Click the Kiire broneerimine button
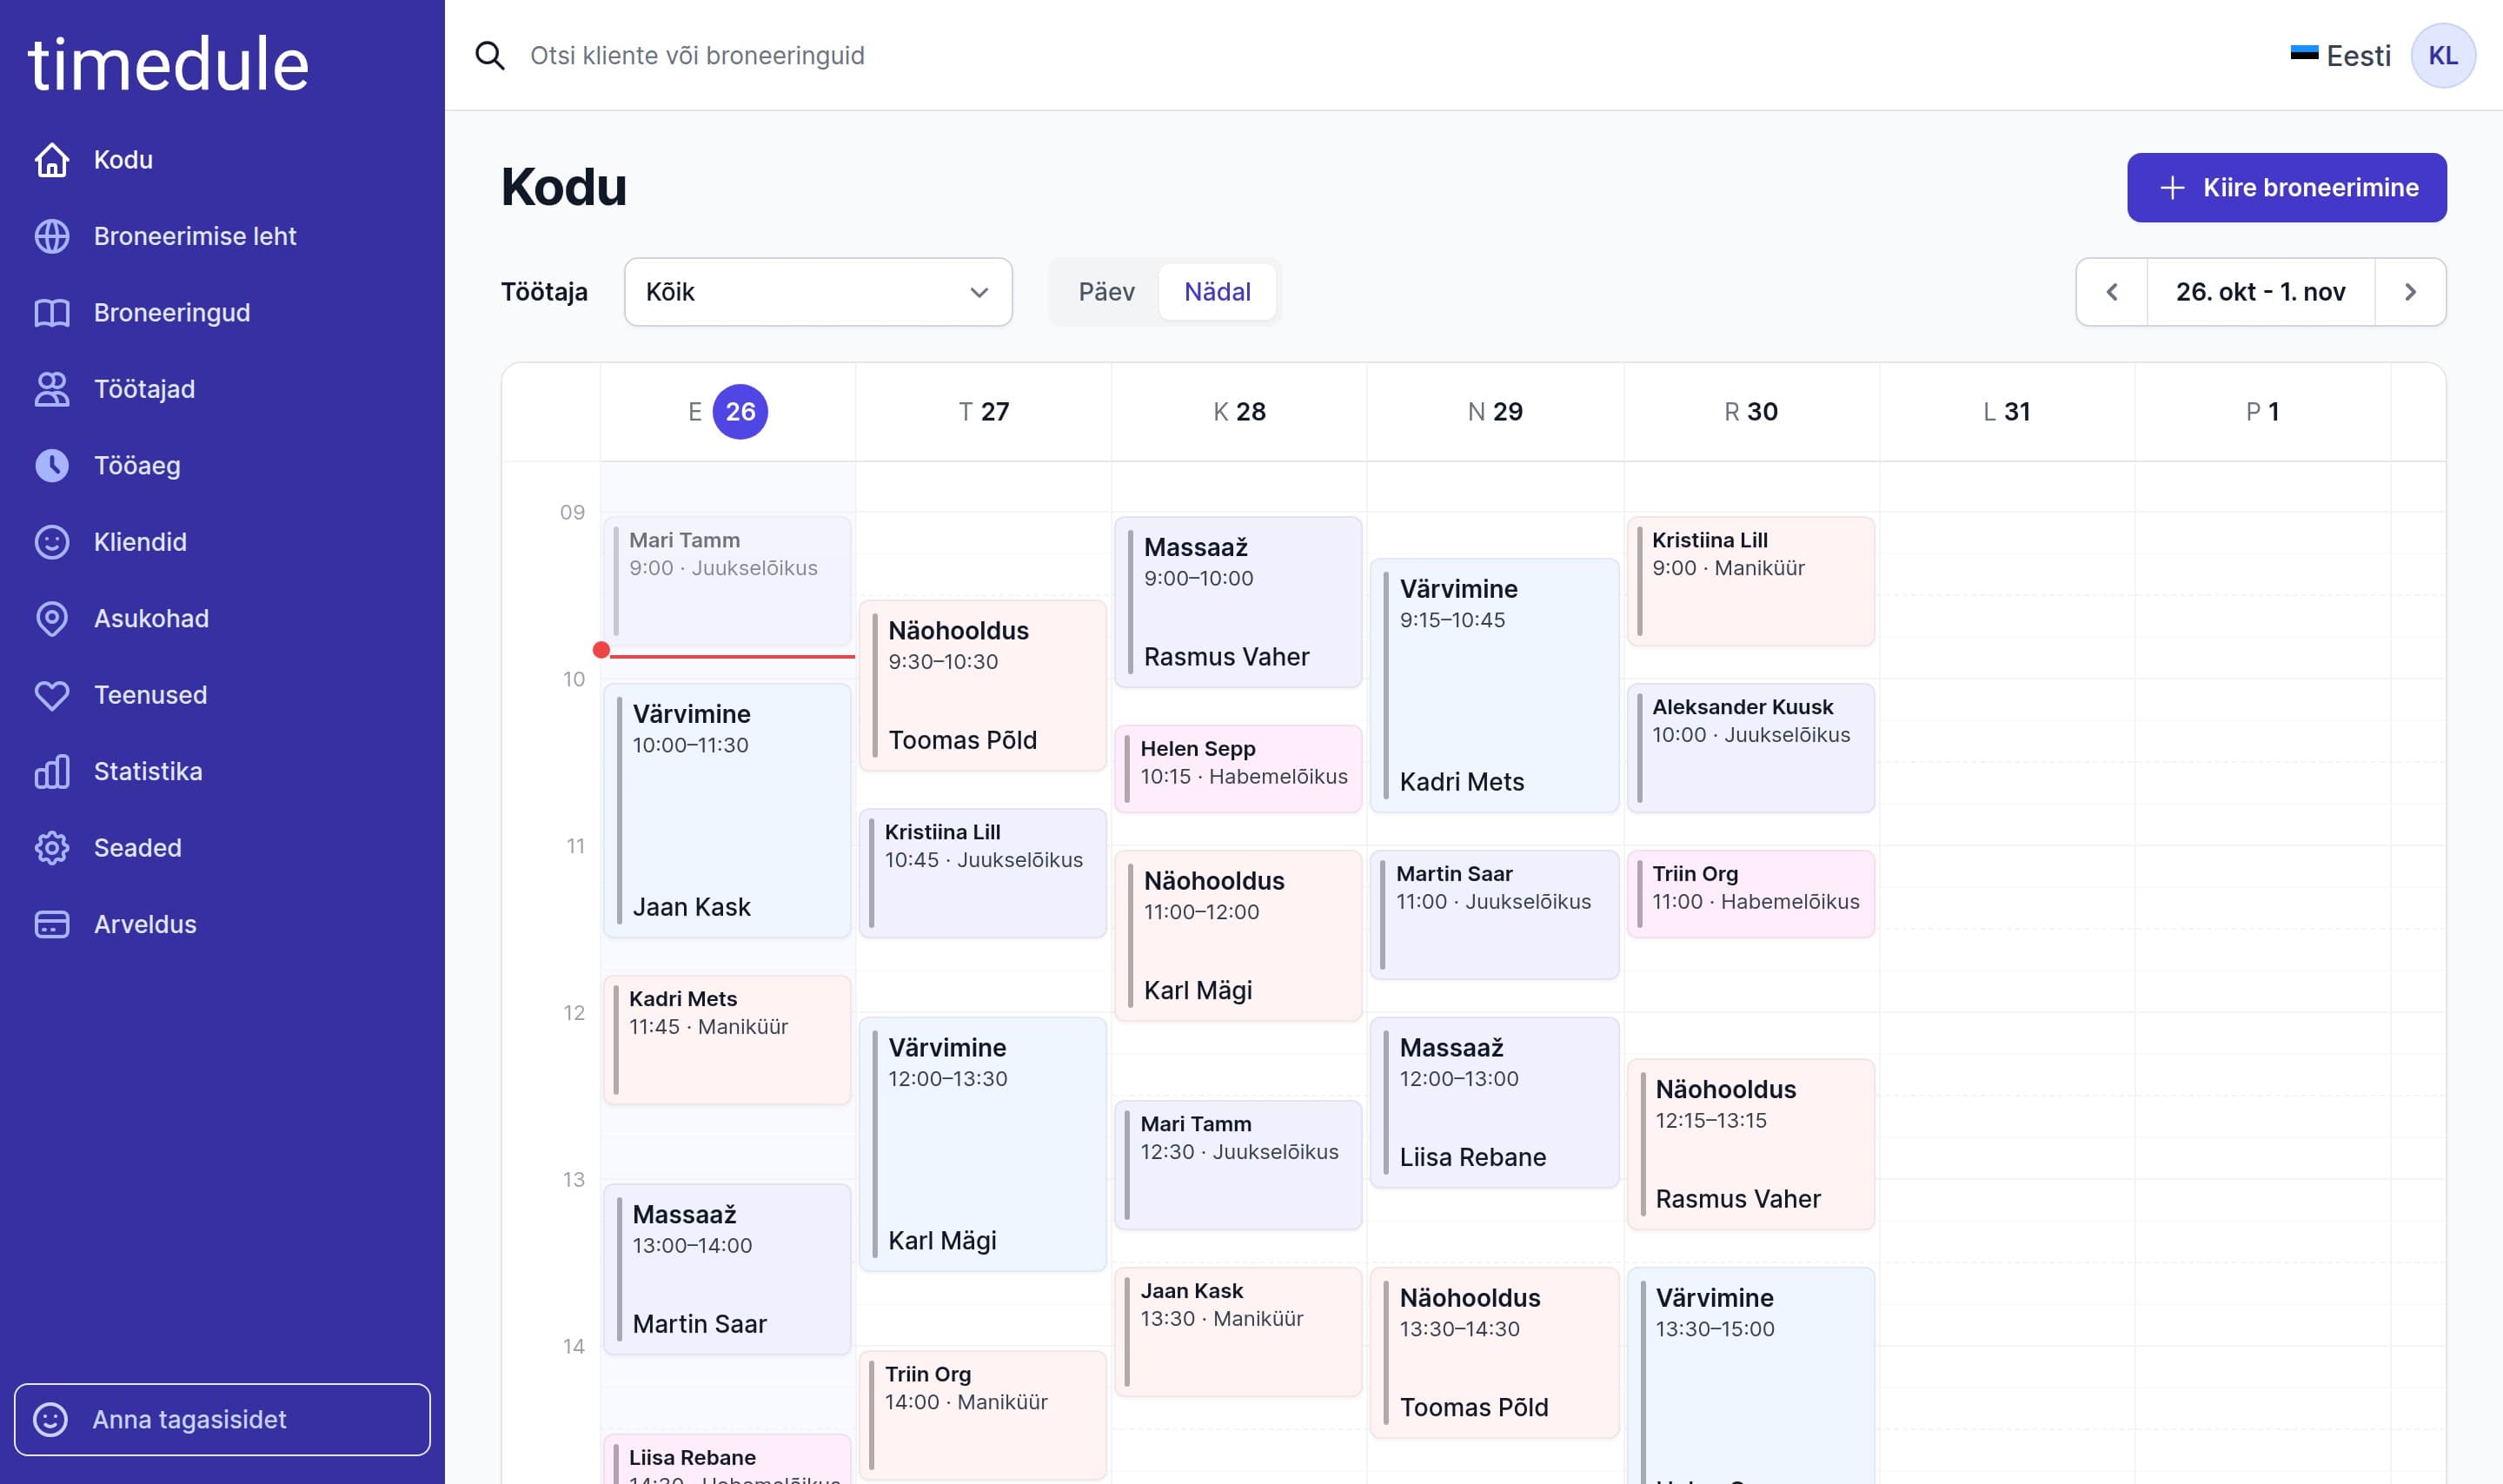This screenshot has height=1484, width=2503. (2286, 188)
